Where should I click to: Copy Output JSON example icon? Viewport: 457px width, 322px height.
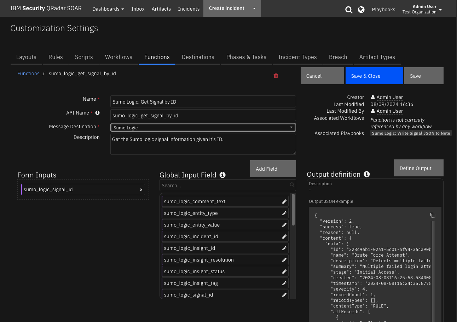point(432,215)
